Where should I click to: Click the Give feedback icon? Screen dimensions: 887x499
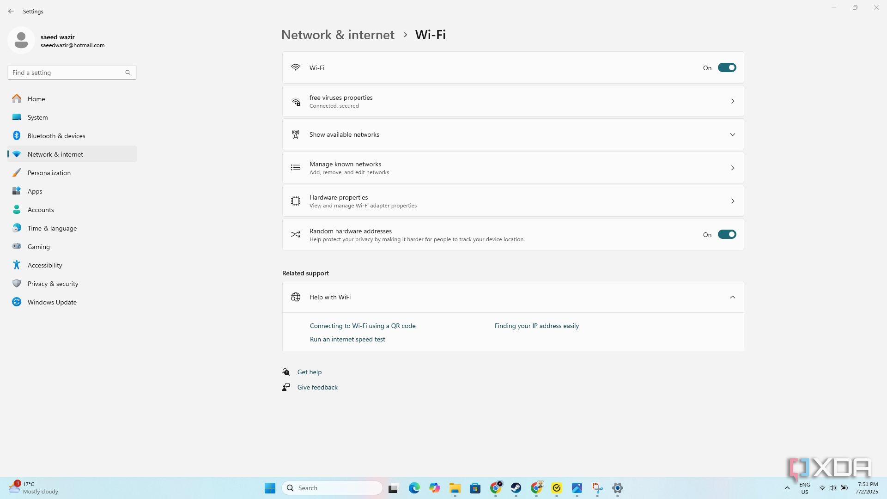click(x=286, y=387)
